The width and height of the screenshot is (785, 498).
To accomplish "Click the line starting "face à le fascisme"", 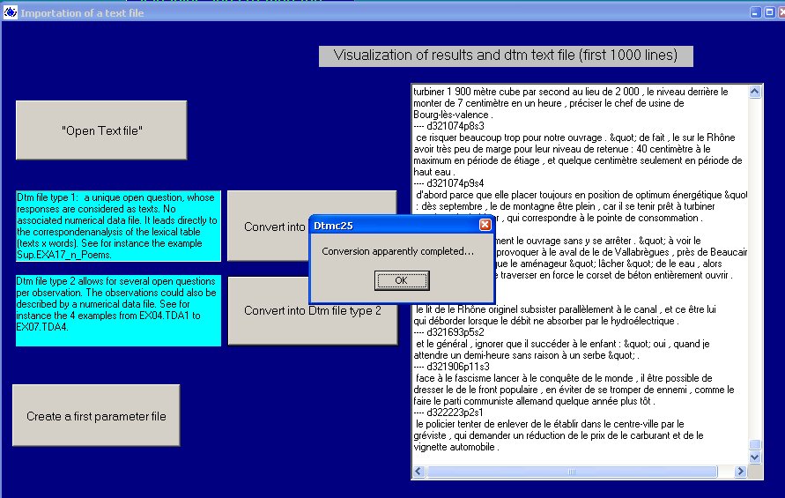I will (564, 378).
